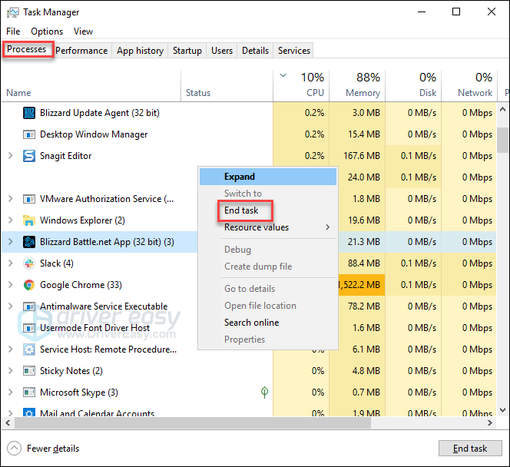Click the Fewer details link
The image size is (510, 467).
pos(53,449)
